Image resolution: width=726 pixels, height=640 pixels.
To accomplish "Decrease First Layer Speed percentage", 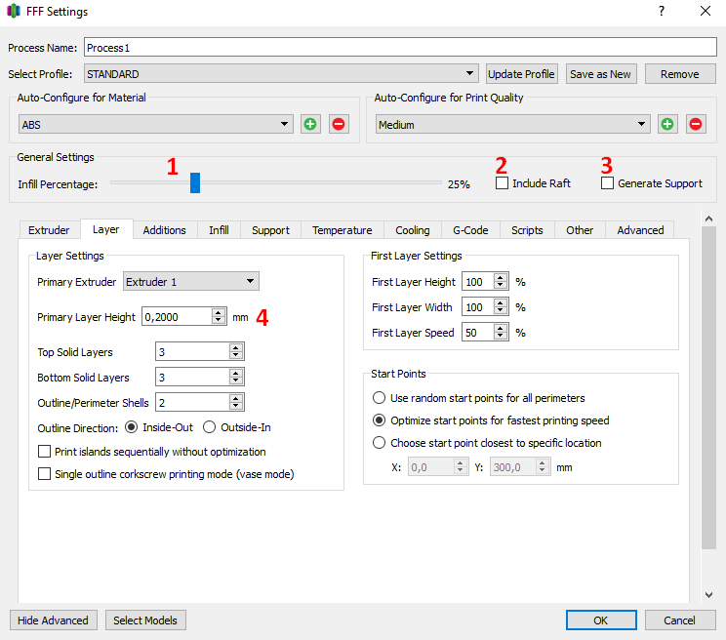I will click(500, 336).
